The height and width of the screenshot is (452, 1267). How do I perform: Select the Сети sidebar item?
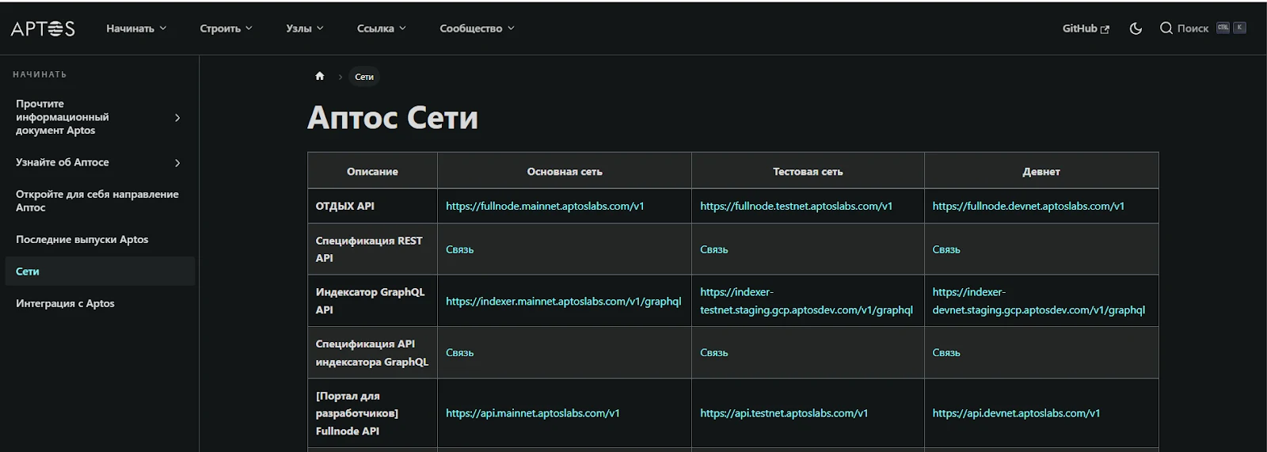coord(100,271)
